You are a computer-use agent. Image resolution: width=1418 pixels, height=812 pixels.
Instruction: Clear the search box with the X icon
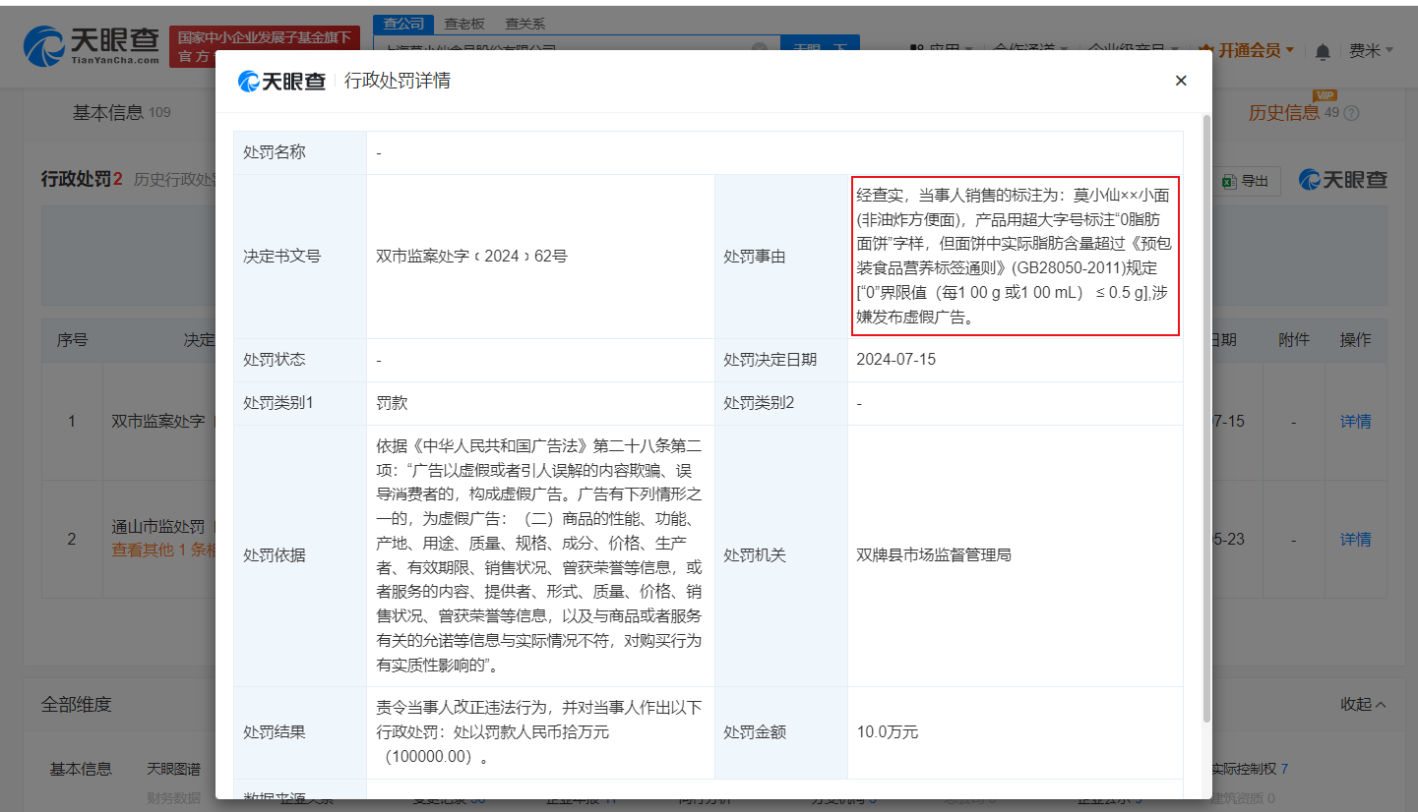coord(759,47)
